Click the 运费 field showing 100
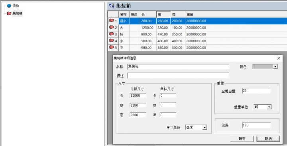The width and height of the screenshot is (287, 146). [x=256, y=125]
